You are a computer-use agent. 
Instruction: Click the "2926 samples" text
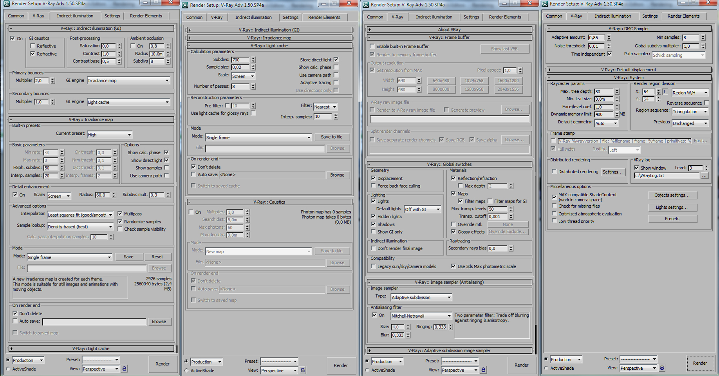point(159,278)
